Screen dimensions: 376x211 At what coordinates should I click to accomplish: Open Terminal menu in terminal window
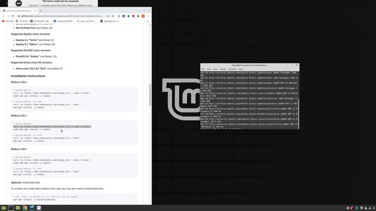(232, 69)
